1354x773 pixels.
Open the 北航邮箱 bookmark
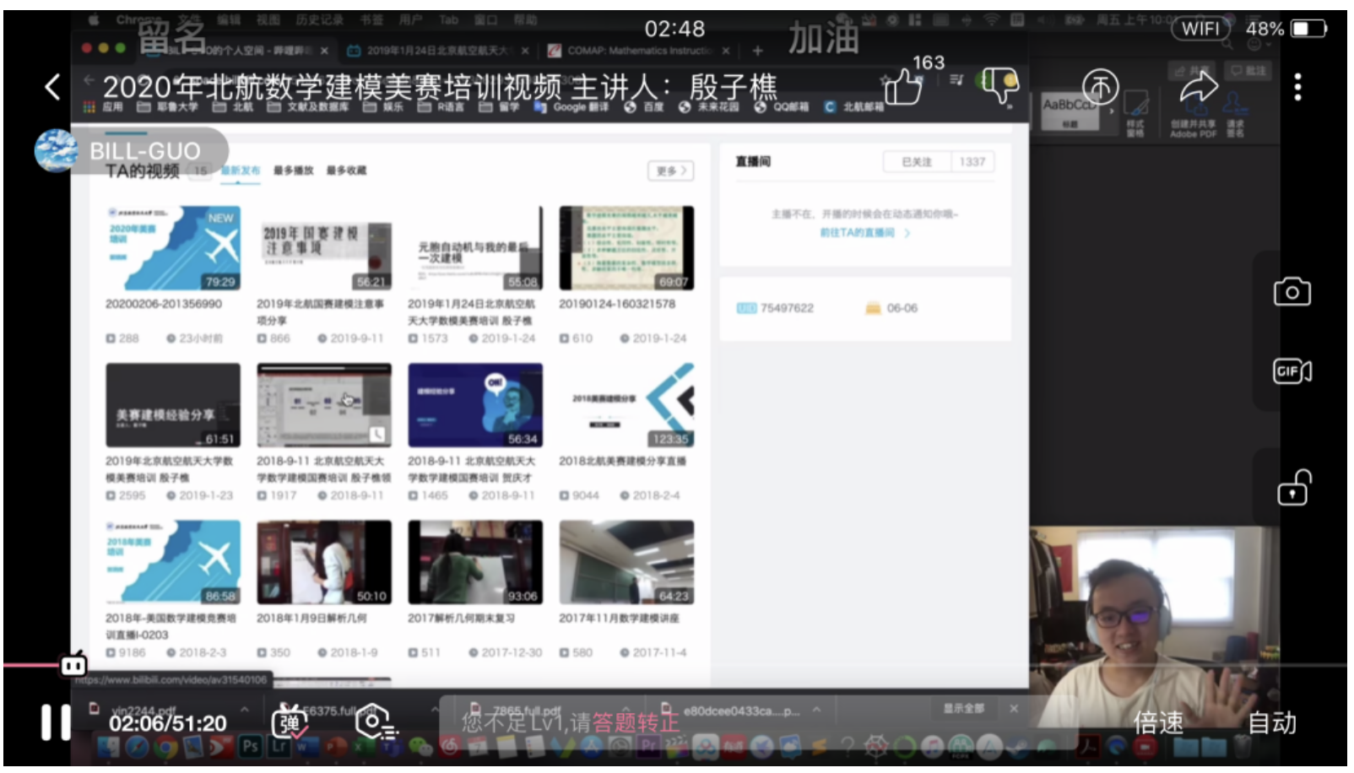(853, 107)
